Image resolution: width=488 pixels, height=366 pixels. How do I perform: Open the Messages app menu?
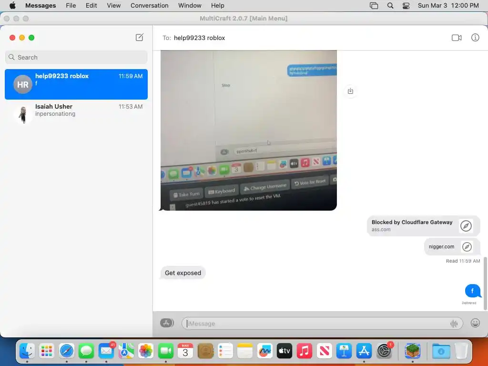click(x=41, y=5)
